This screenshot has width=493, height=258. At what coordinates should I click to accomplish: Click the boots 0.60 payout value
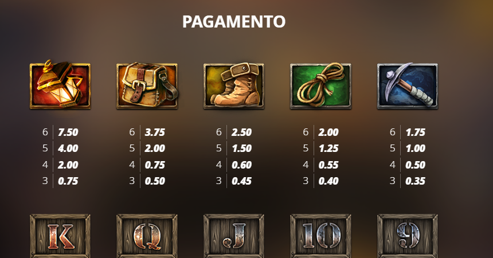[241, 165]
